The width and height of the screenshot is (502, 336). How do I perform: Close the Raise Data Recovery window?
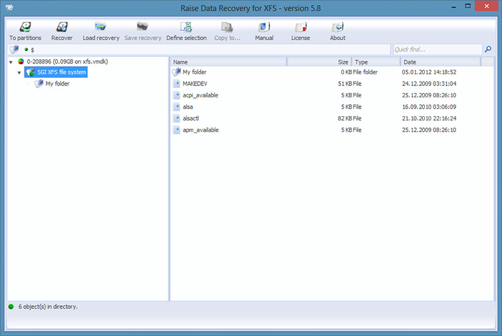(486, 6)
